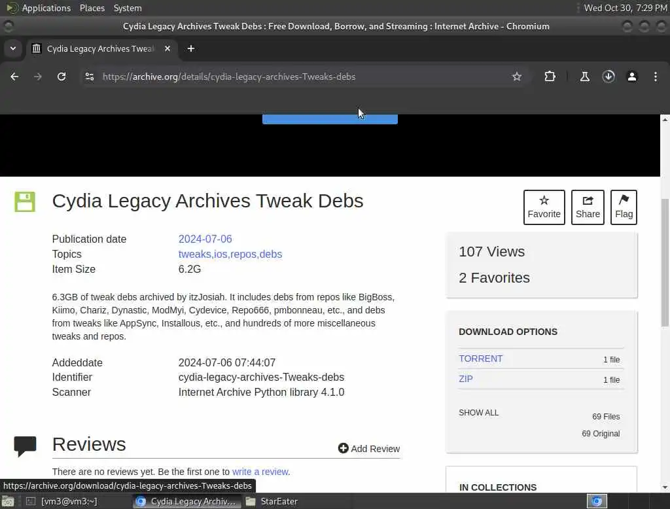Open the Chromium three-dot menu

click(655, 77)
